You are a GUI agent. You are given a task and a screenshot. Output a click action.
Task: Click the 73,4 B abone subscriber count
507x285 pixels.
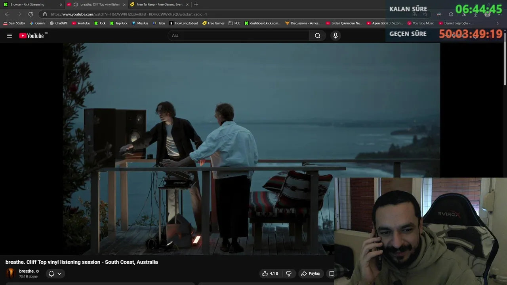pos(28,277)
